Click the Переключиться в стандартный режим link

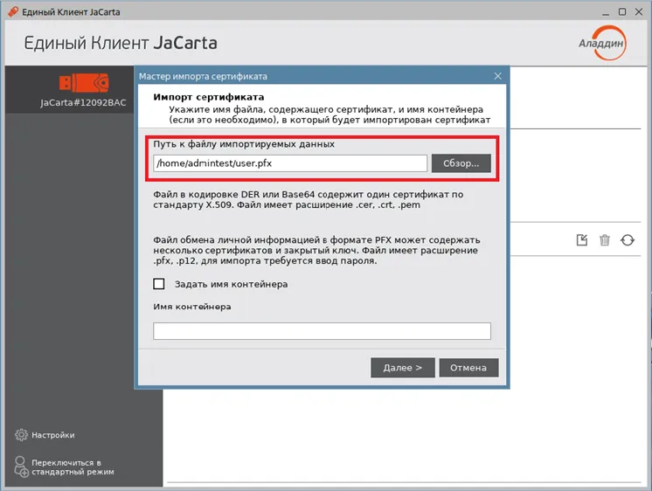click(x=73, y=467)
